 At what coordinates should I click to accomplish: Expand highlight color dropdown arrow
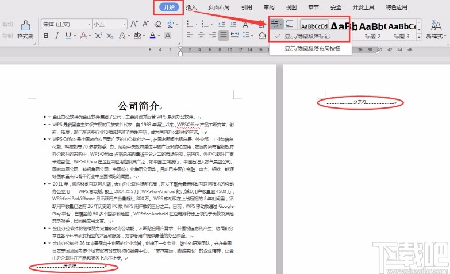[x=144, y=36]
